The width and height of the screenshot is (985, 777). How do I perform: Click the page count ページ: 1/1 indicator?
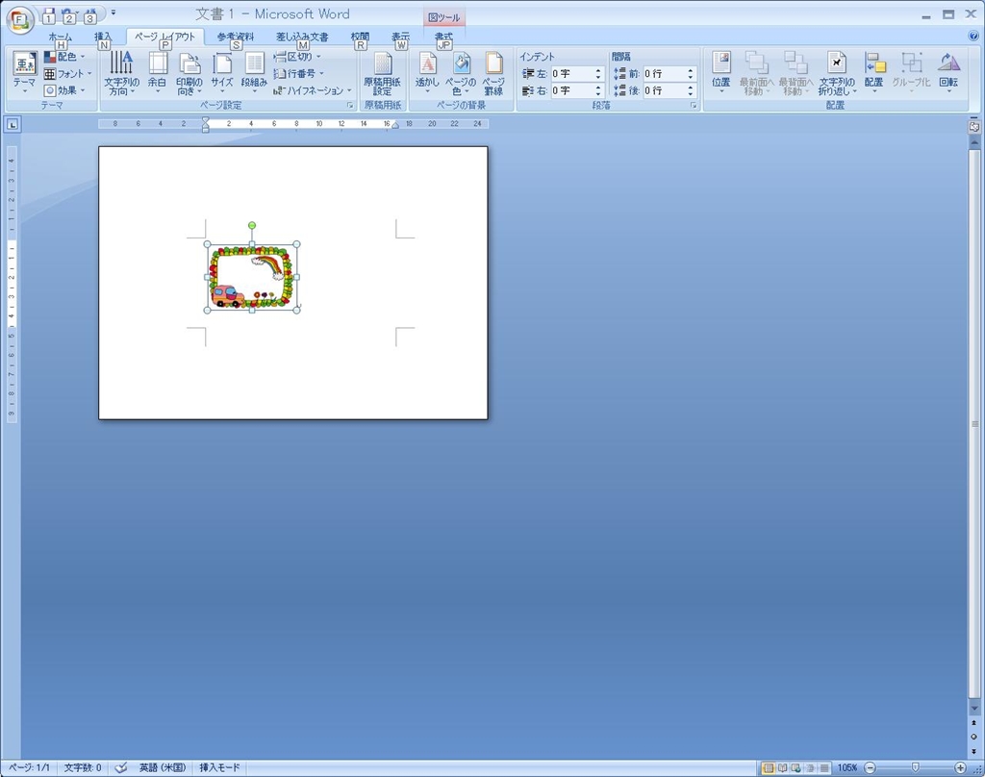pyautogui.click(x=29, y=767)
